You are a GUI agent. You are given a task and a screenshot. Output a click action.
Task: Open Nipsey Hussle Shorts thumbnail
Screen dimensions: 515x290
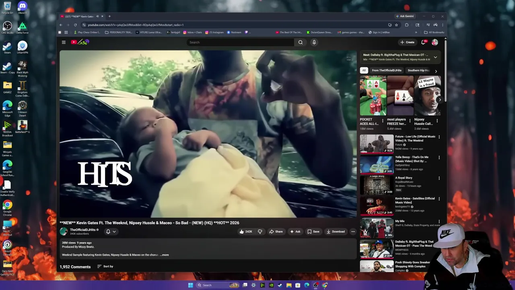(427, 96)
